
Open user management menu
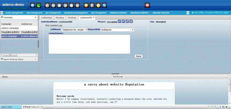34,13
